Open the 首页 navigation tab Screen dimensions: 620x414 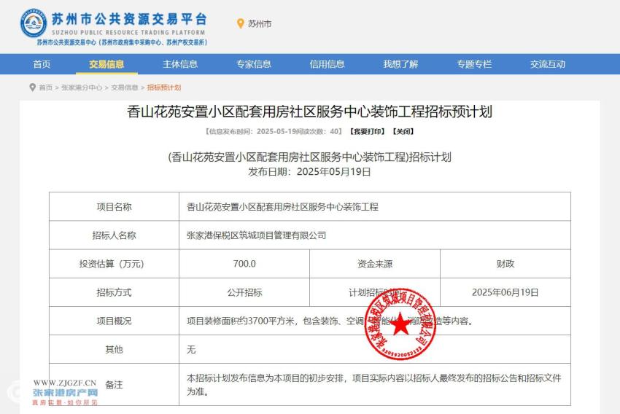click(42, 64)
